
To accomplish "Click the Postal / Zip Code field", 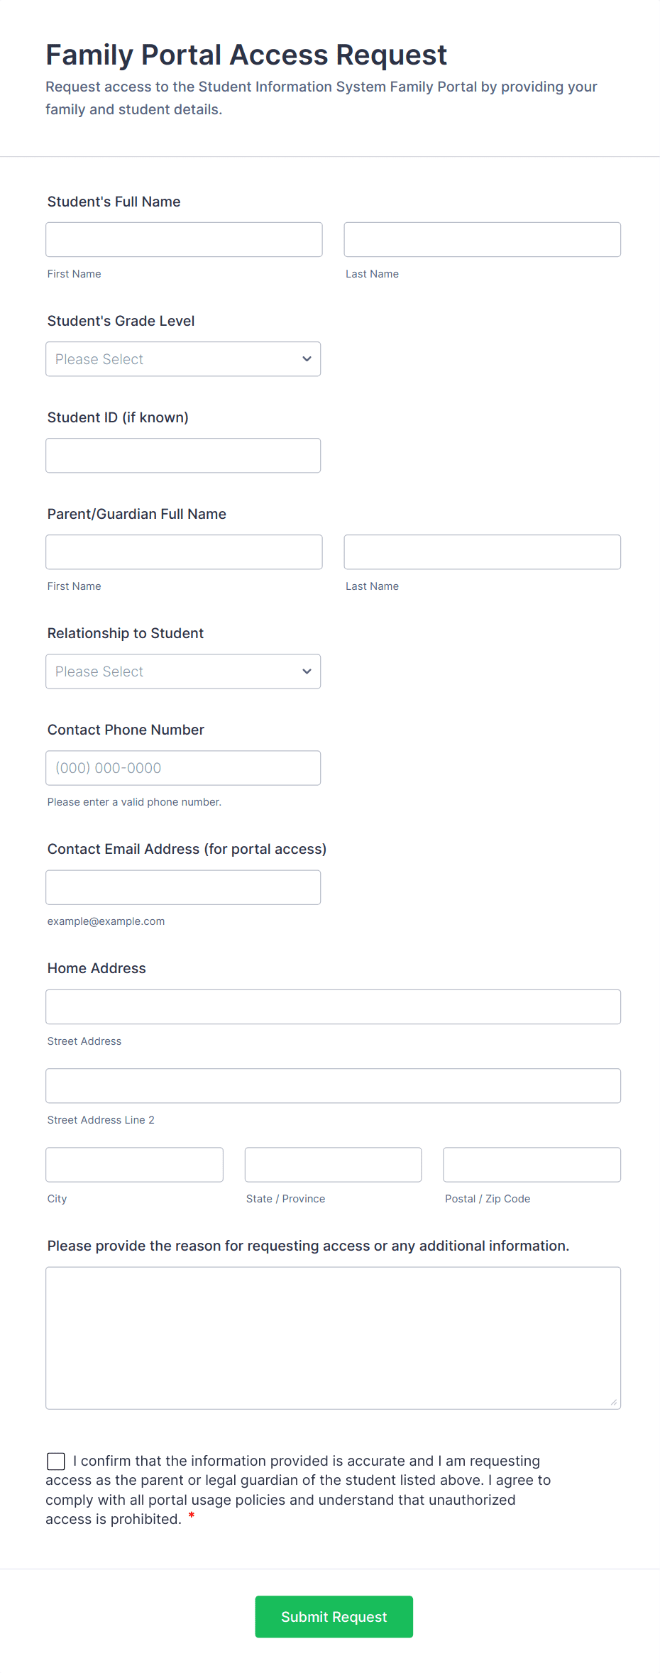I will (x=532, y=1165).
